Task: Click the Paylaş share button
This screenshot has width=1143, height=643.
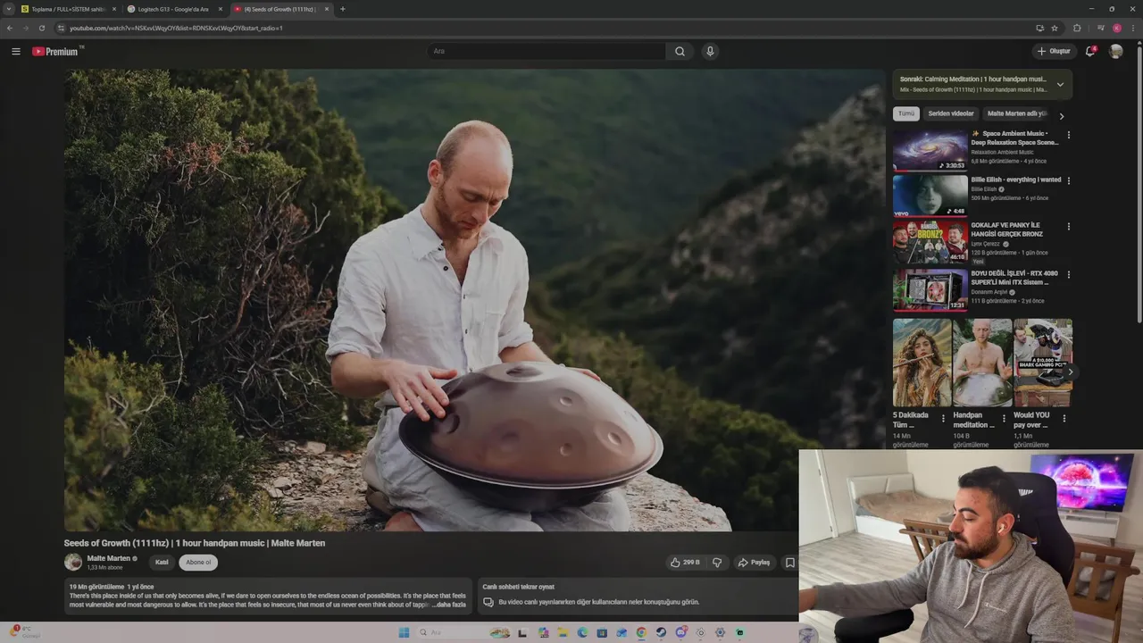Action: [754, 563]
